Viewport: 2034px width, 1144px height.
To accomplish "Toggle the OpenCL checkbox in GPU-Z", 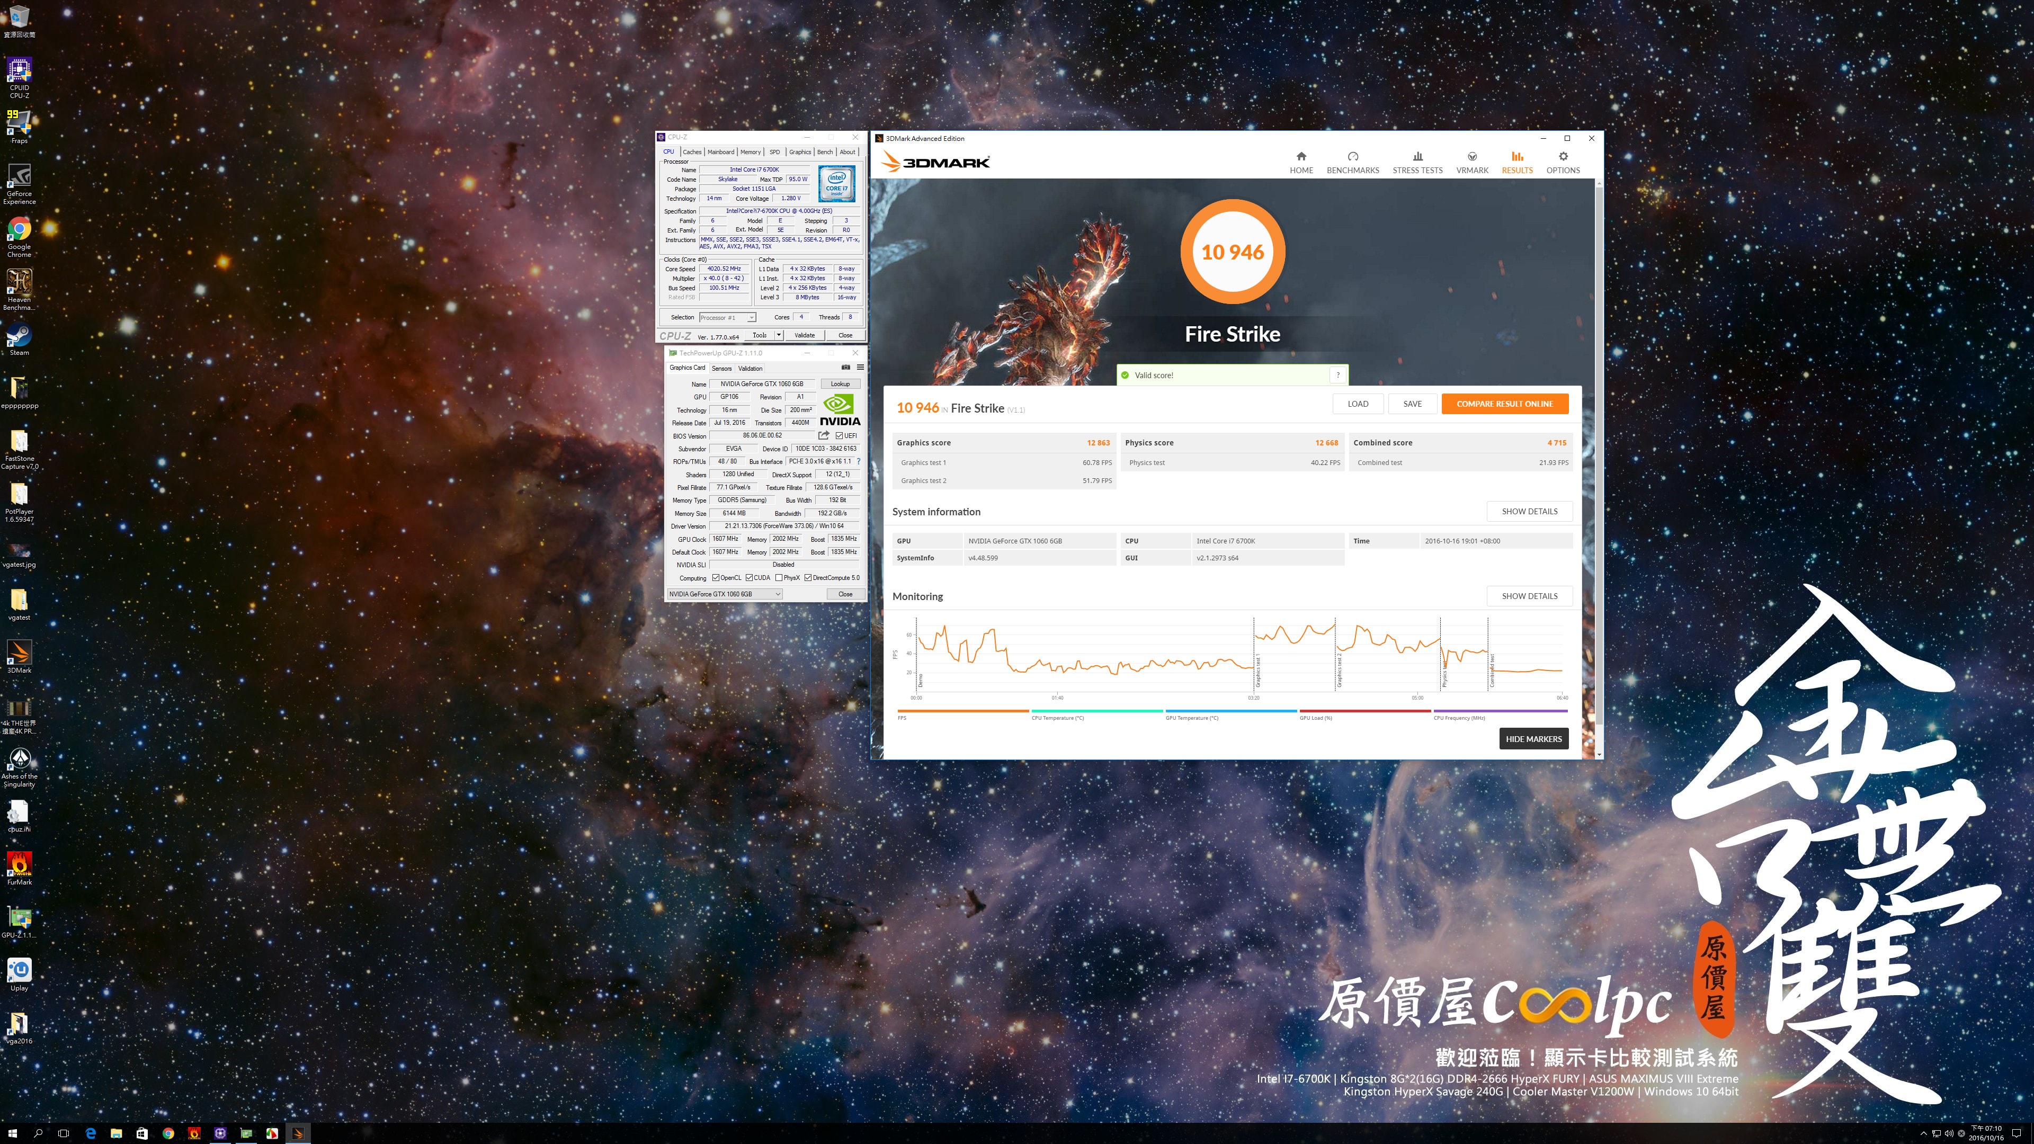I will [716, 577].
